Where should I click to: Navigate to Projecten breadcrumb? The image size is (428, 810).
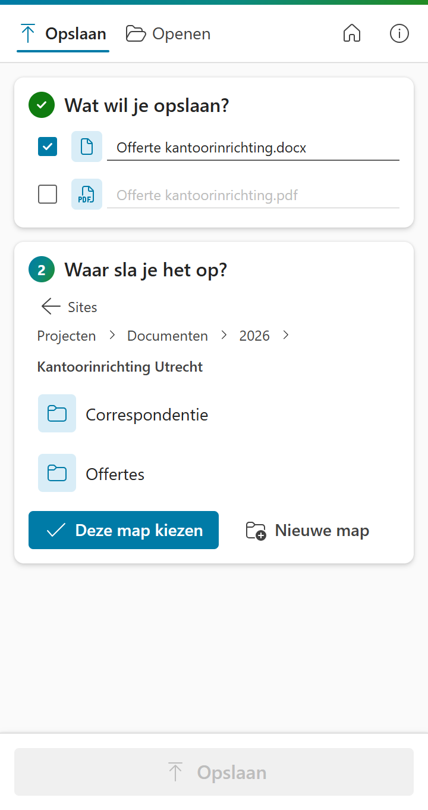[x=67, y=336]
